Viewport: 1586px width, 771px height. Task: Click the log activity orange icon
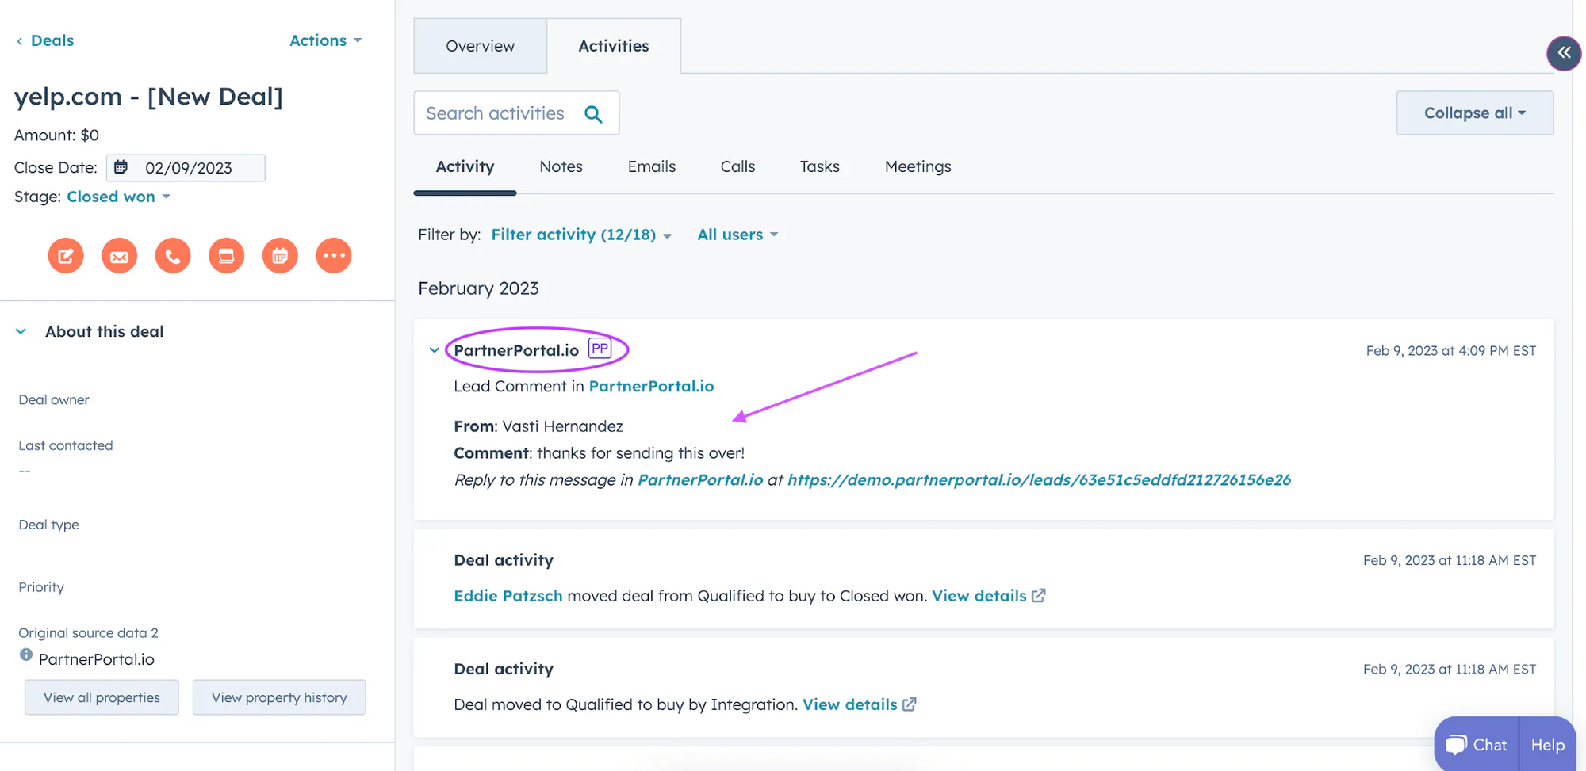(226, 256)
